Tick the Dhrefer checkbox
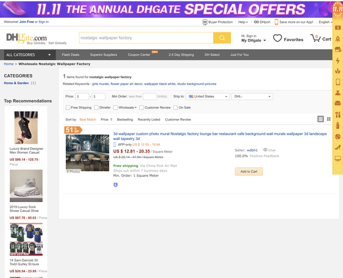This screenshot has height=278, width=343. click(96, 107)
